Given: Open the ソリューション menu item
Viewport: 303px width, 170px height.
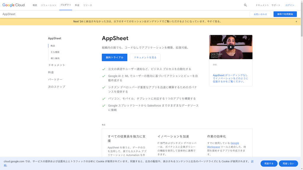Looking at the screenshot, I should [x=49, y=5].
